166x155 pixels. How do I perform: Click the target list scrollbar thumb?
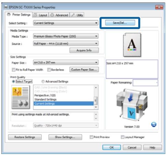click(x=96, y=101)
